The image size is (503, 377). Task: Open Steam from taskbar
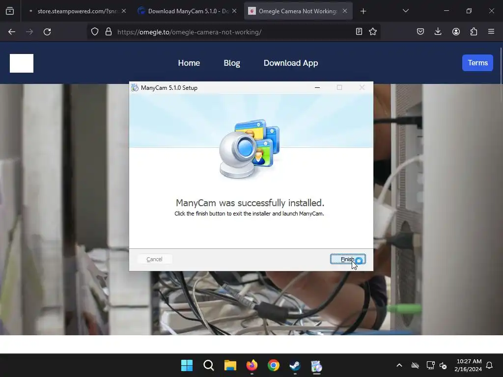295,365
